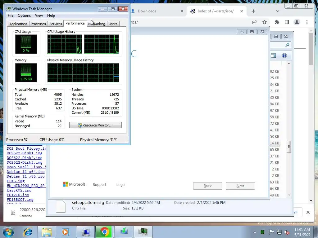The image size is (318, 238).
Task: Click the Explorer search magnifier icon
Action: tap(287, 45)
